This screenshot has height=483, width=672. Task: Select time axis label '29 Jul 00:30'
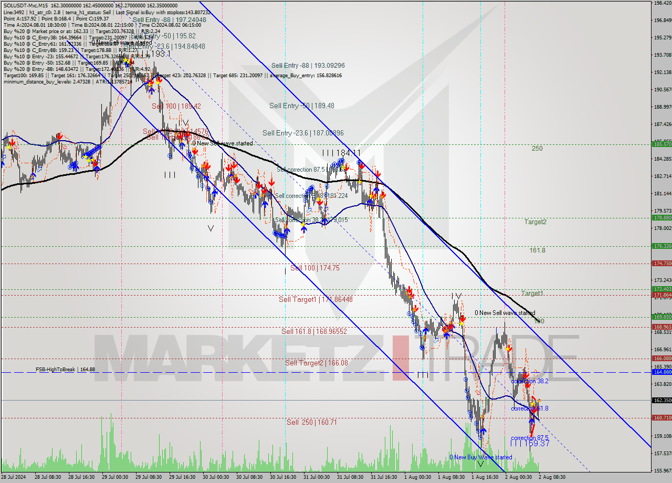point(114,477)
